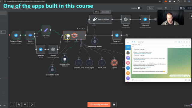The image size is (192, 108).
Task: Add tool via AI Agent plus connector
Action: 81,46
